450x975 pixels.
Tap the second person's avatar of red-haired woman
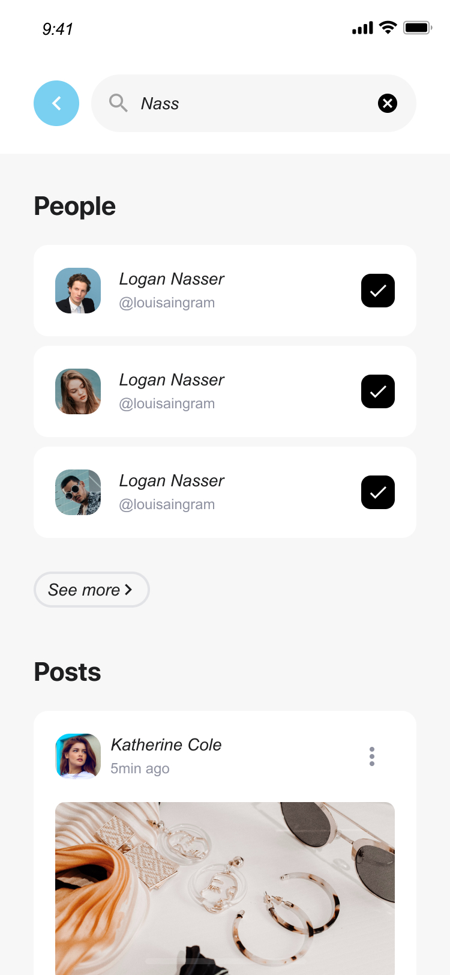tap(78, 391)
